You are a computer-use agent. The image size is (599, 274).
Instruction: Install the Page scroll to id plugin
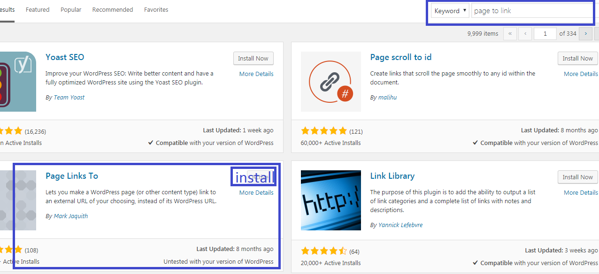[577, 59]
